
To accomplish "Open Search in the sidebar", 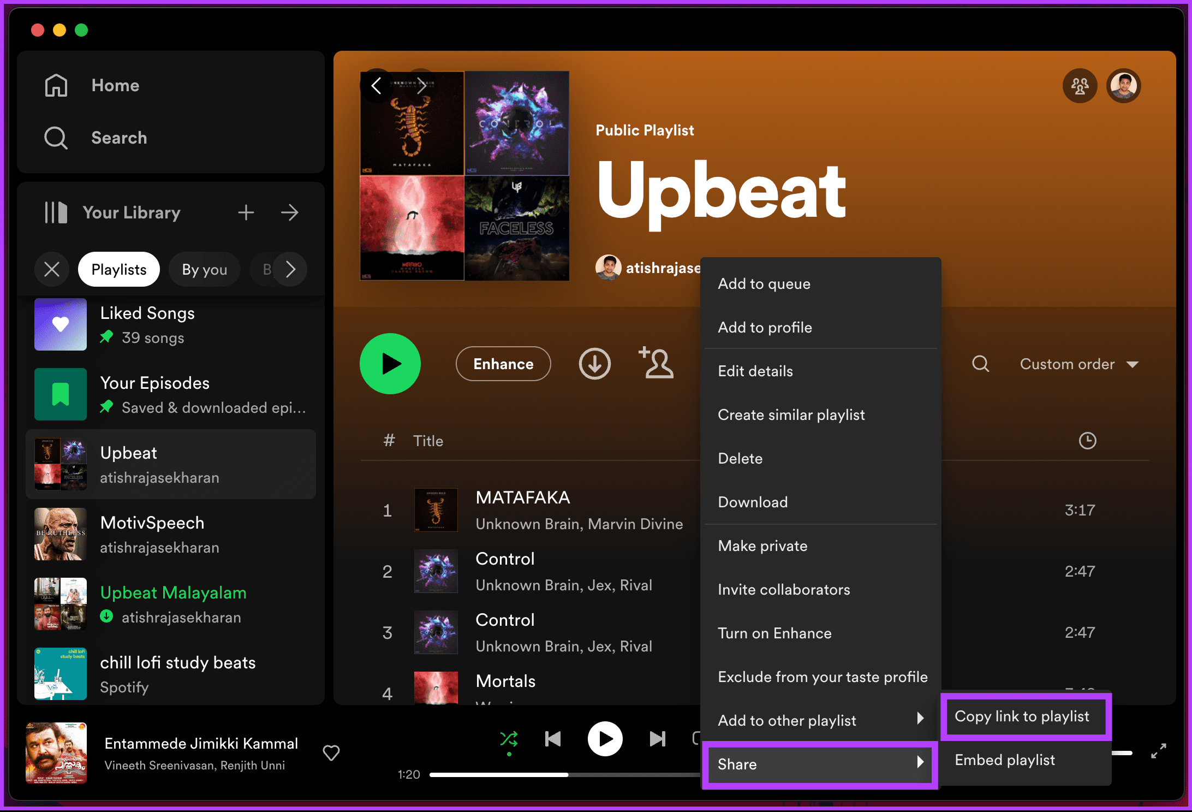I will [x=96, y=138].
